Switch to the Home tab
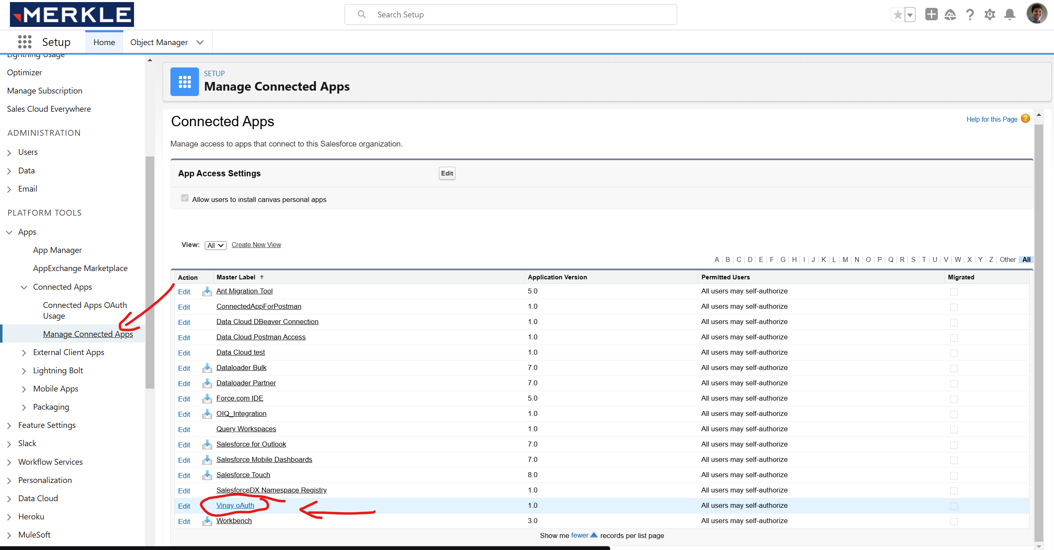 [104, 42]
